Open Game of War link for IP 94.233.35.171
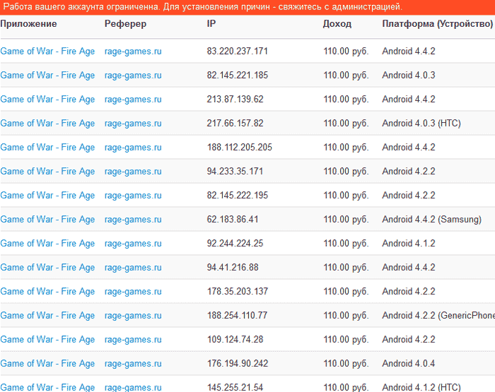495x392 pixels. pyautogui.click(x=47, y=171)
